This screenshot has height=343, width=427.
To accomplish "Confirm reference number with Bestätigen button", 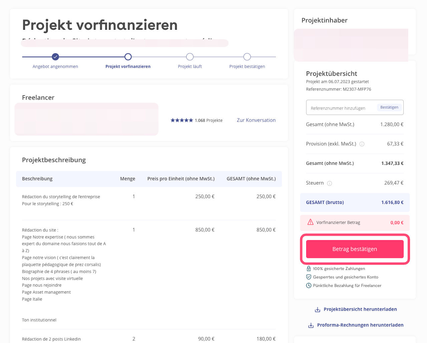I will click(389, 107).
